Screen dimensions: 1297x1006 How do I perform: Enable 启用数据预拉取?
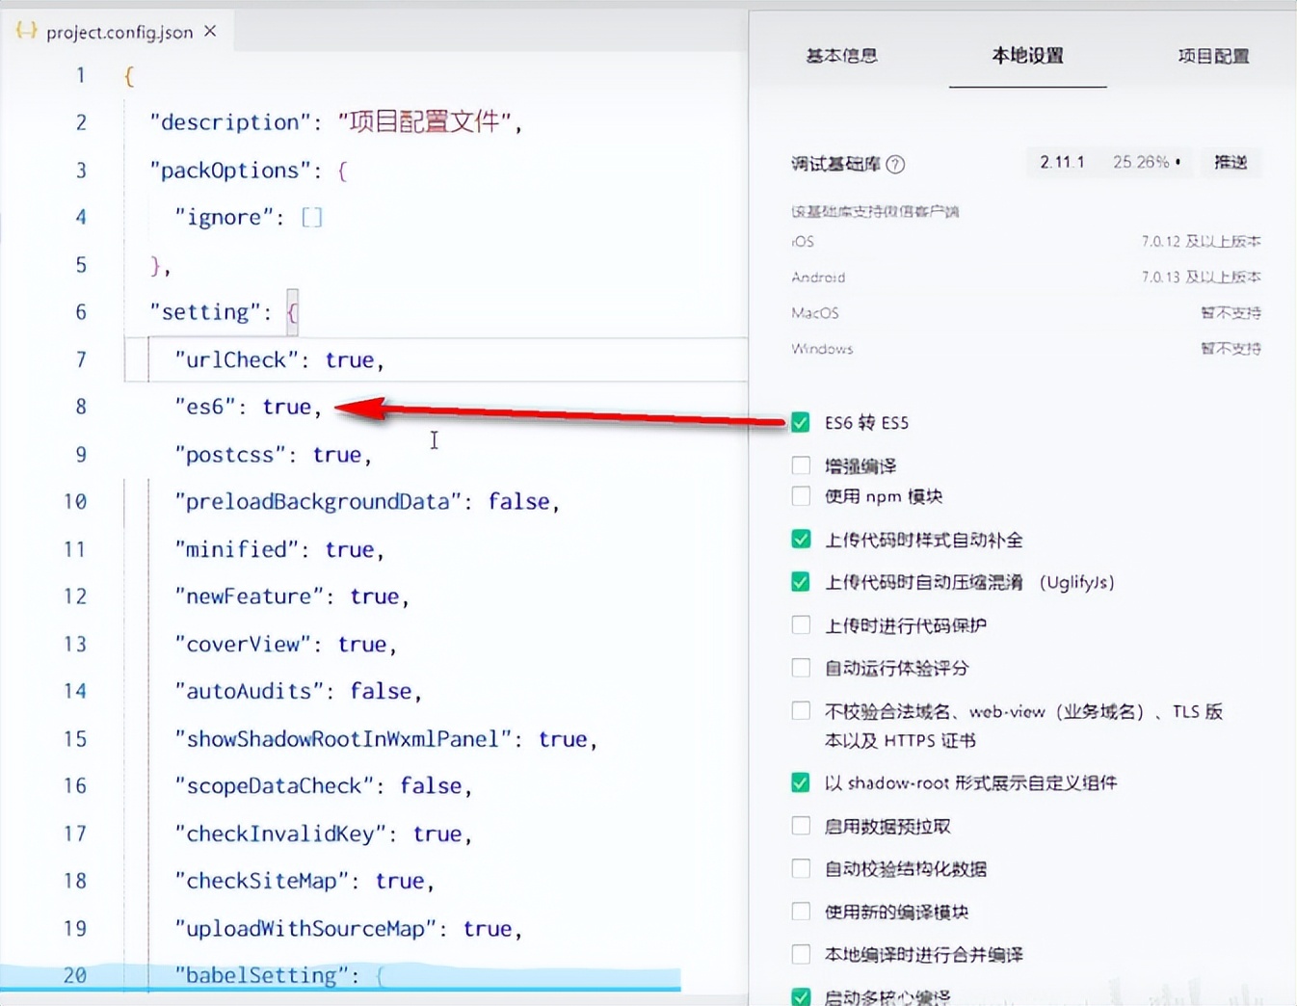click(801, 825)
